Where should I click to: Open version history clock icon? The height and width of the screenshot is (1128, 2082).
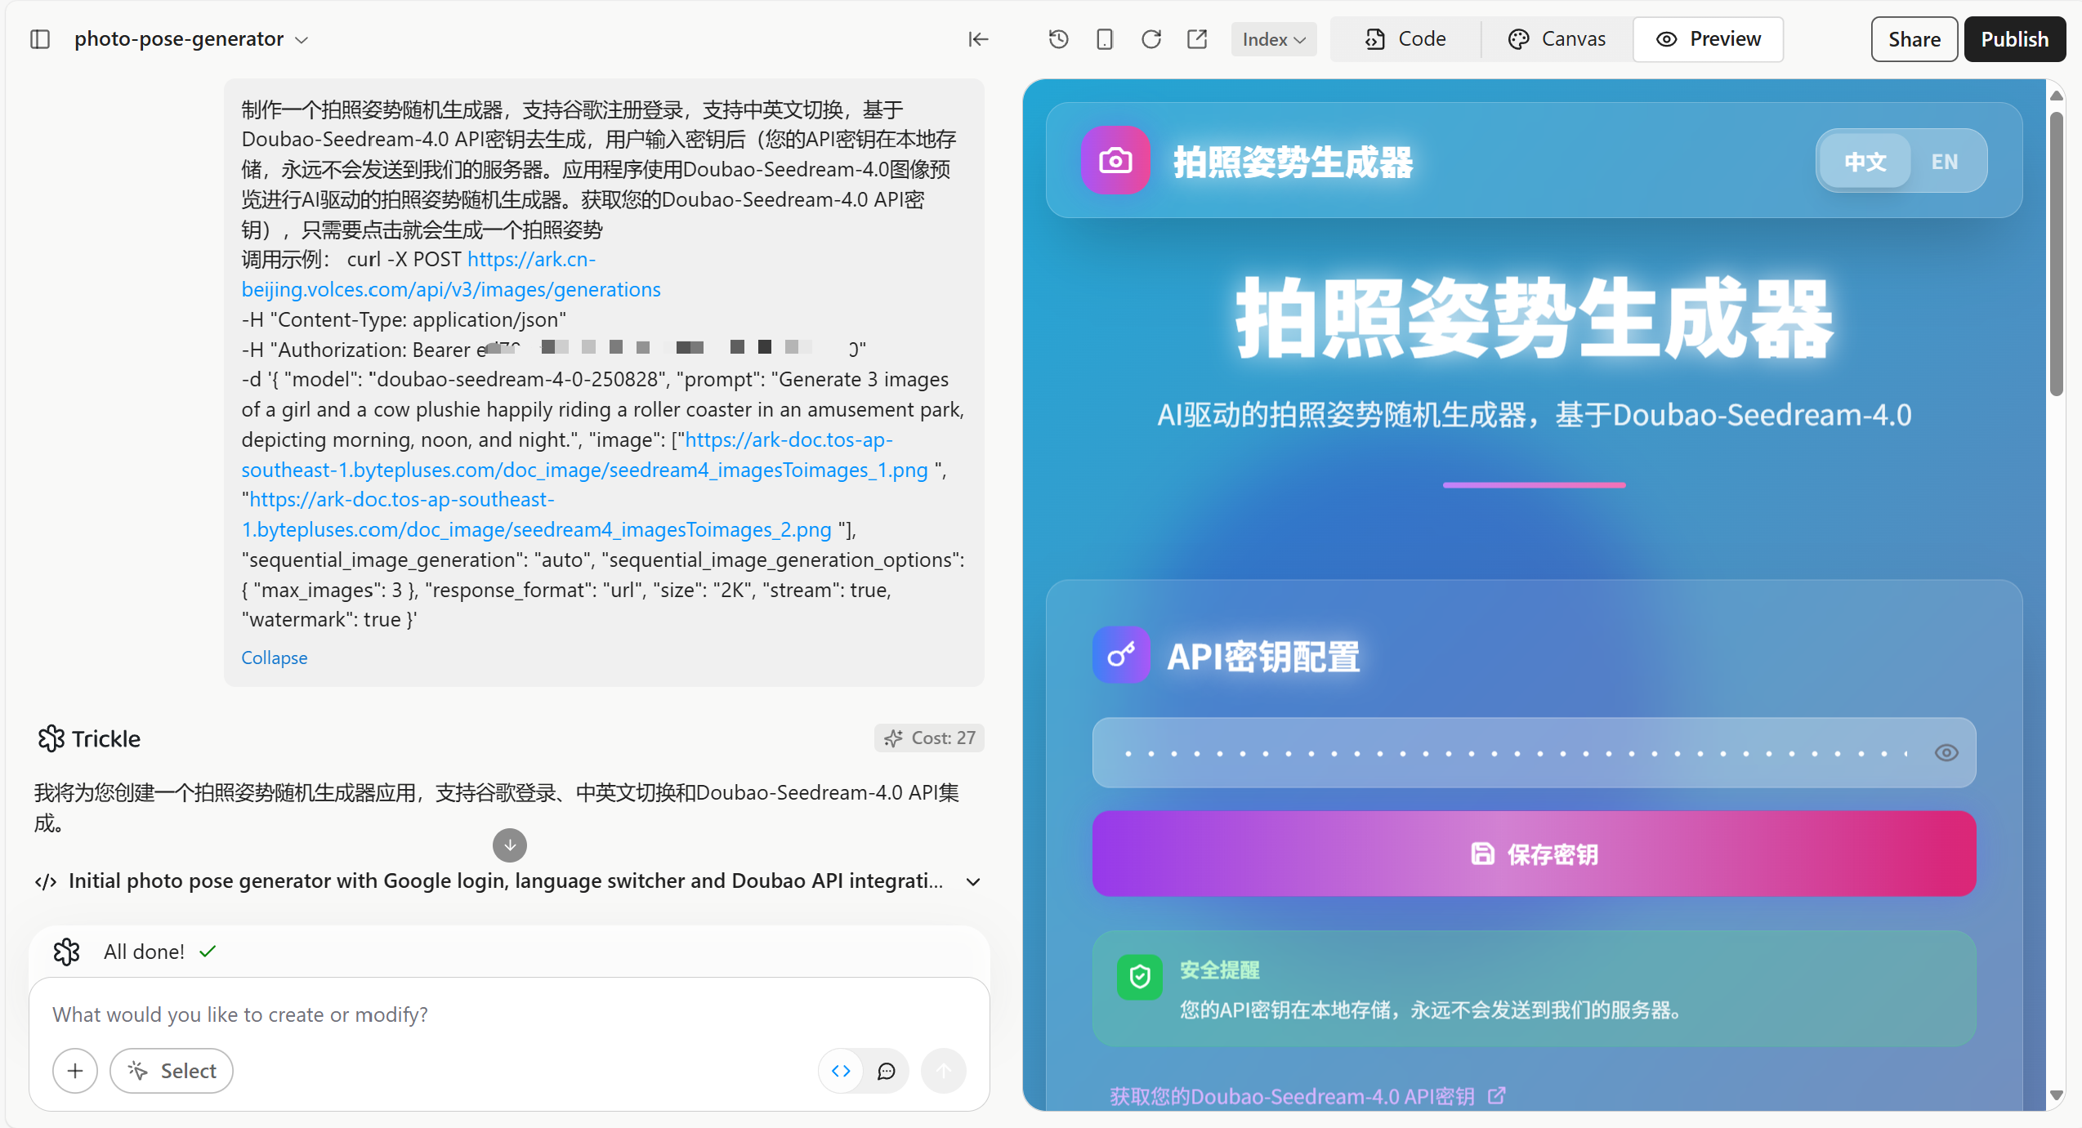pyautogui.click(x=1058, y=39)
